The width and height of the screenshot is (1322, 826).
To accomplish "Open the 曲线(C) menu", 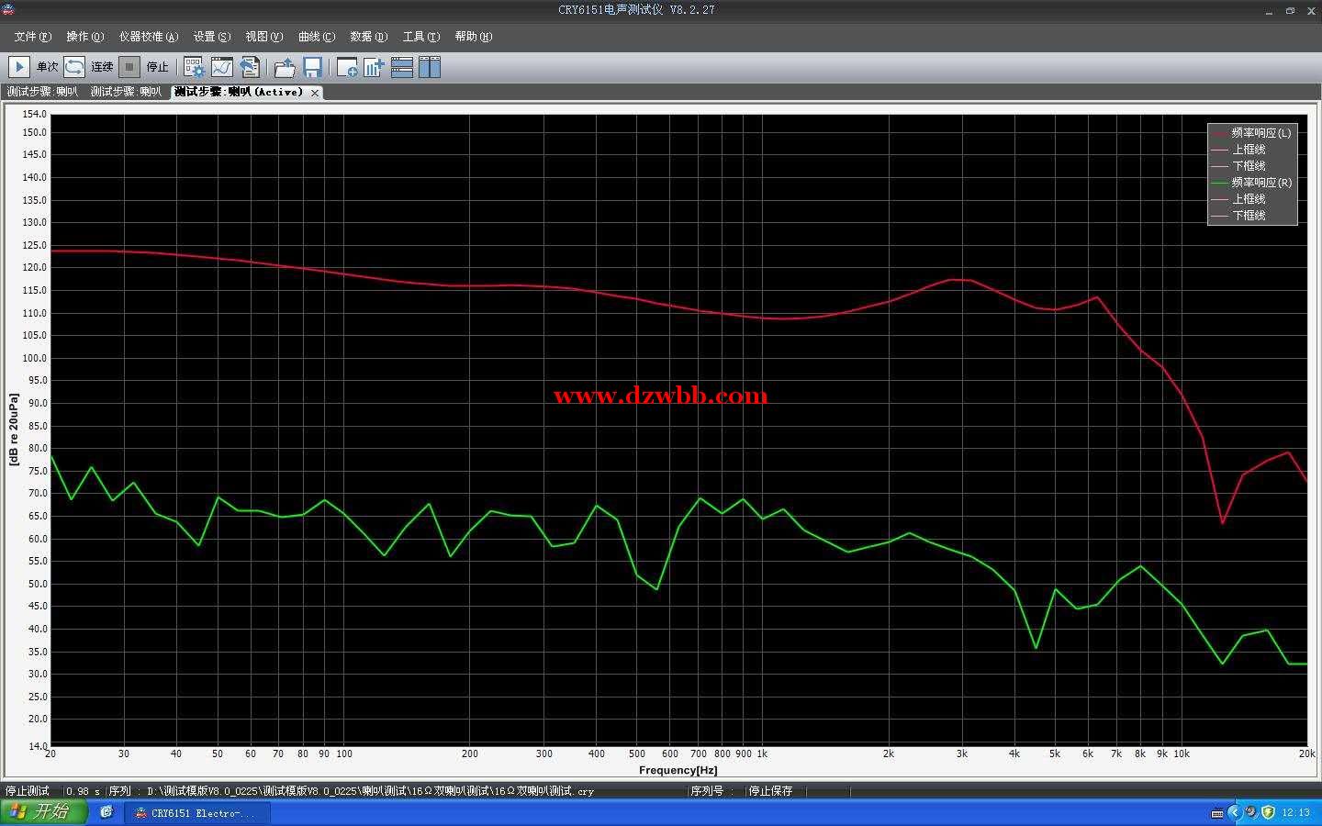I will (316, 37).
